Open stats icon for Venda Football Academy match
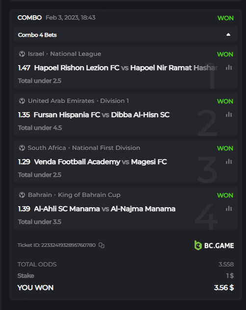Viewport: 246px width, 310px height. pyautogui.click(x=229, y=162)
